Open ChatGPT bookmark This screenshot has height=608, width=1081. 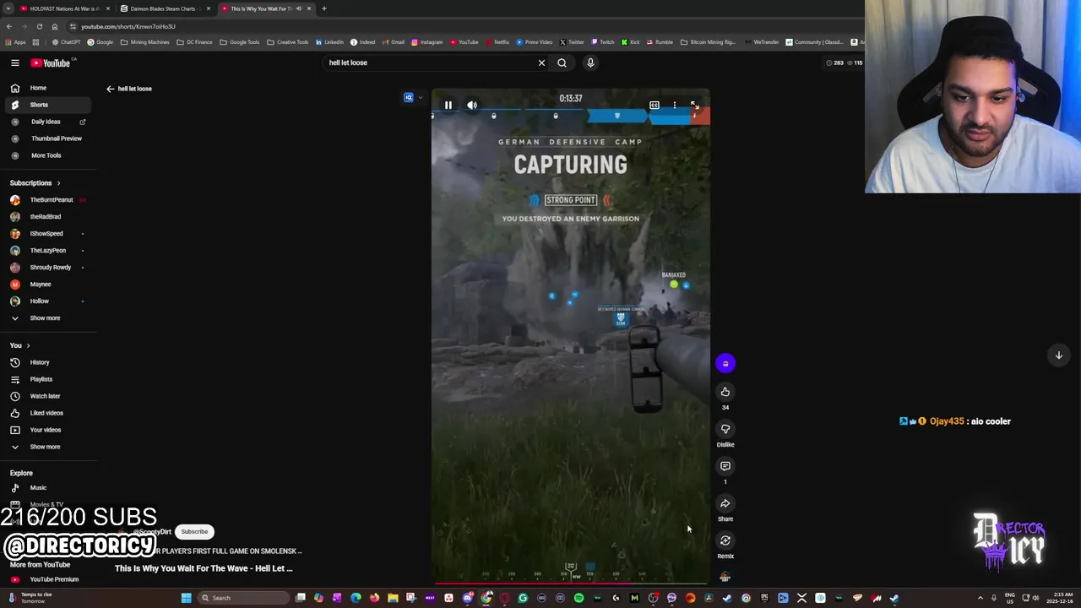pos(66,42)
